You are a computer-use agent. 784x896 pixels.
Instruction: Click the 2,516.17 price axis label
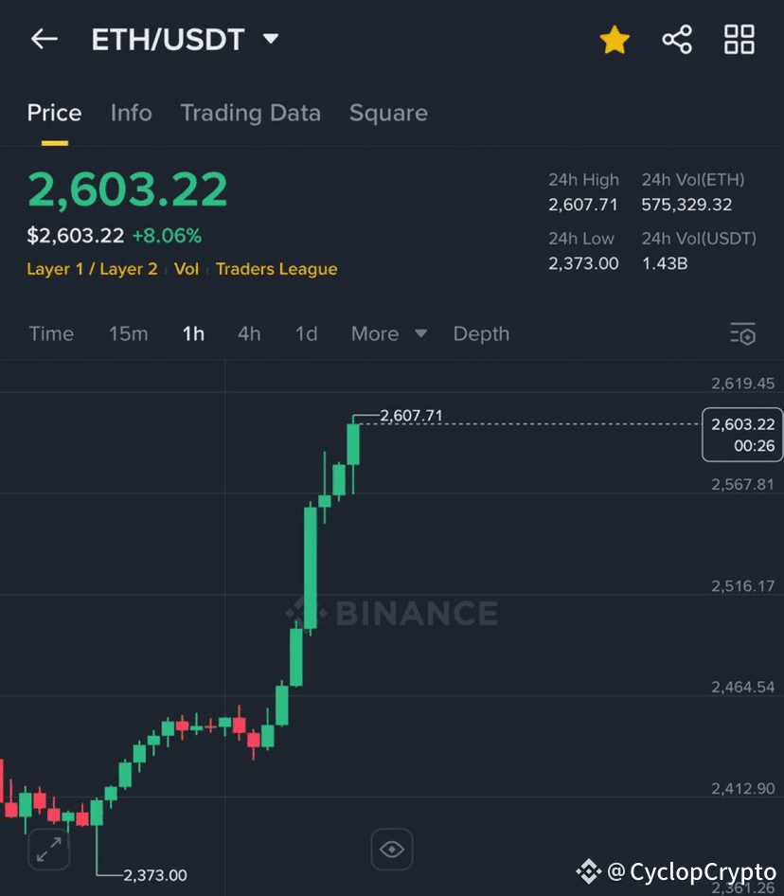coord(743,585)
